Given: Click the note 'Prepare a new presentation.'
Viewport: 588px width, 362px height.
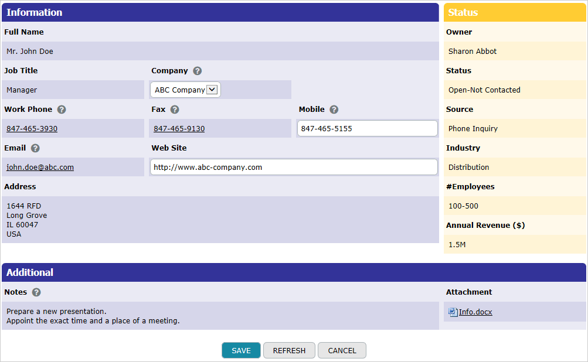Looking at the screenshot, I should (56, 311).
